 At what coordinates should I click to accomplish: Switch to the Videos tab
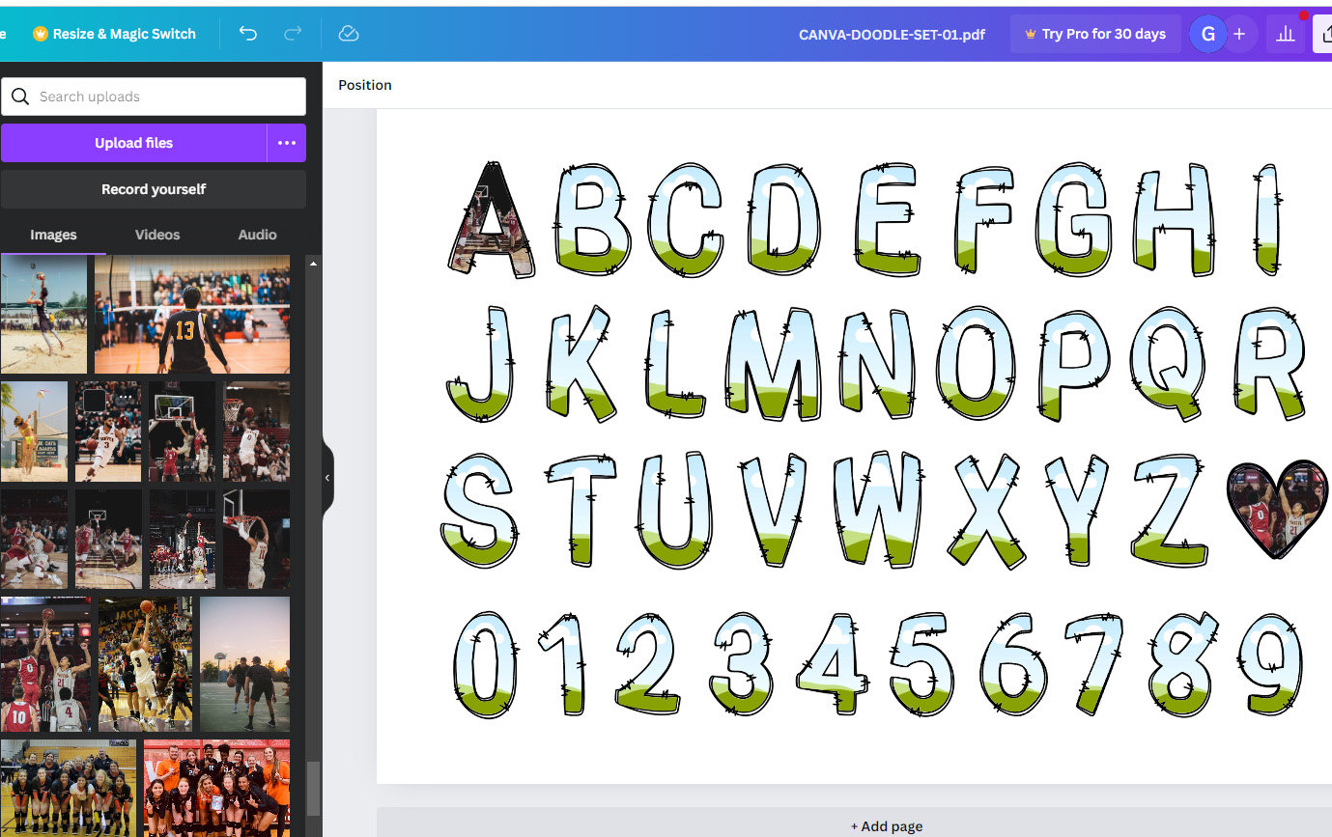tap(156, 235)
